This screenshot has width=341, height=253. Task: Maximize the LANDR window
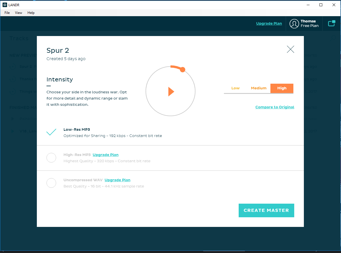(x=321, y=5)
